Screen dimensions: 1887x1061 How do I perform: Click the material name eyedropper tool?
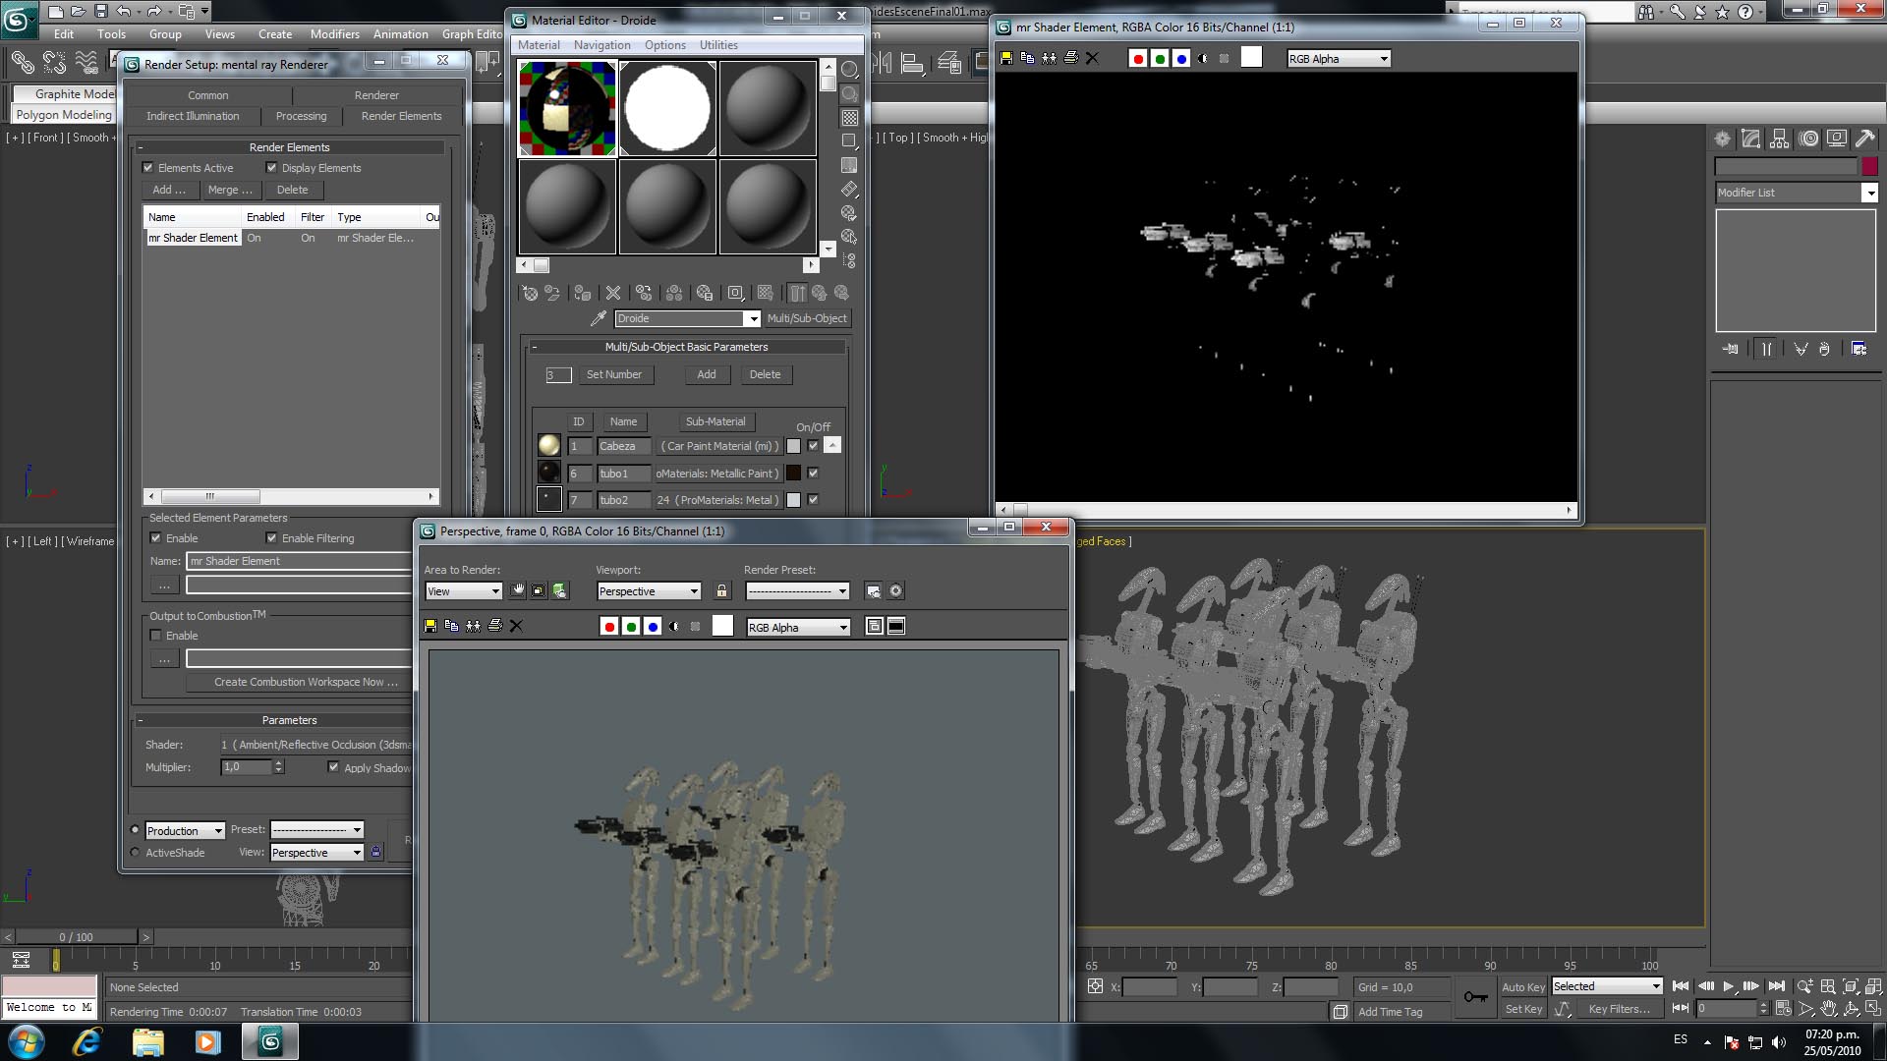[x=598, y=318]
